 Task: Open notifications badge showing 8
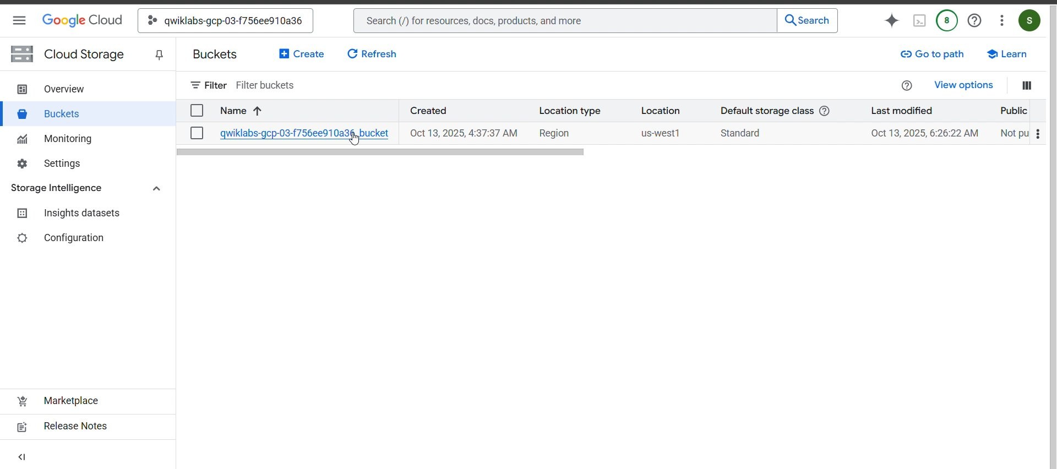pyautogui.click(x=947, y=20)
